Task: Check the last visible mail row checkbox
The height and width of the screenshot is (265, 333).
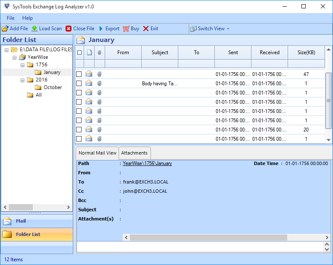Action: coord(79,139)
